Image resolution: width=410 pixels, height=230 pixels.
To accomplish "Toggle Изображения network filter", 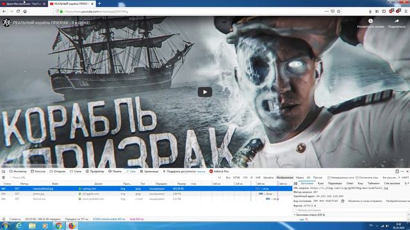I will click(x=284, y=178).
